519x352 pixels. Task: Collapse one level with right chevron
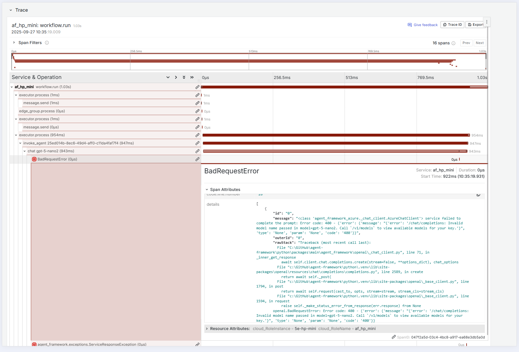pos(176,77)
